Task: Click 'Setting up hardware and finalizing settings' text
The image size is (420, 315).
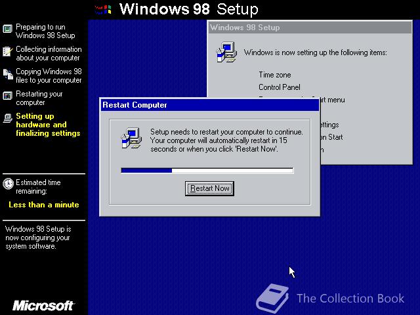Action: (x=48, y=125)
